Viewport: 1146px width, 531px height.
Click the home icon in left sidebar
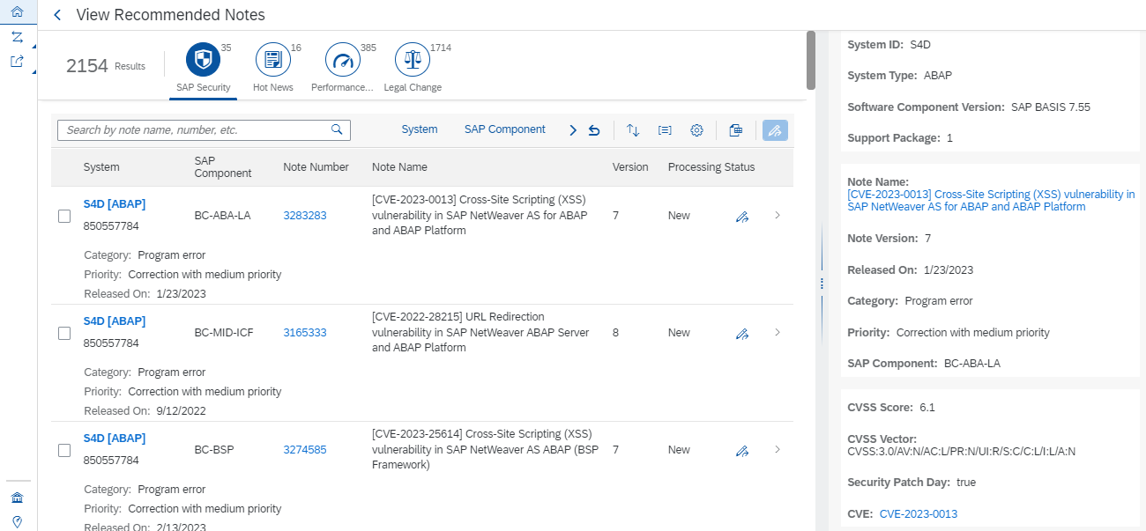[17, 11]
